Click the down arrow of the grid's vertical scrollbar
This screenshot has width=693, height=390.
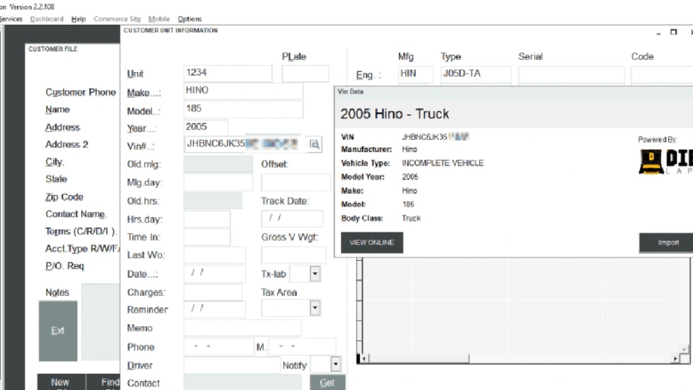pyautogui.click(x=683, y=349)
